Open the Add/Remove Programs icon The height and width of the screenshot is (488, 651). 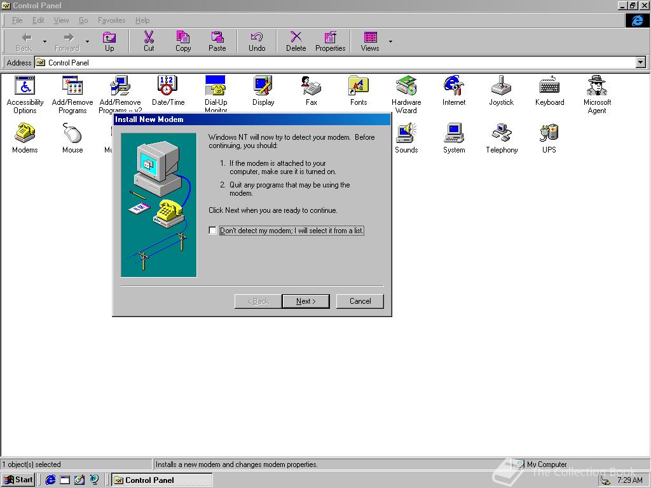[72, 95]
